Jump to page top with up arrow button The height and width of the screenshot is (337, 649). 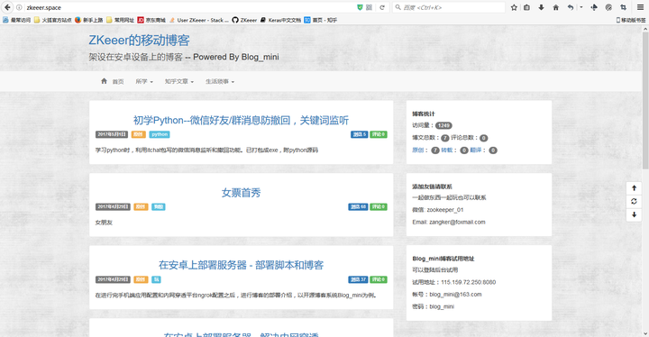click(634, 188)
